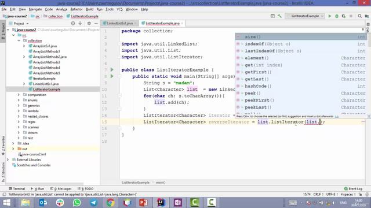Open the Messages tool window
This screenshot has width=371, height=208.
pyautogui.click(x=61, y=189)
